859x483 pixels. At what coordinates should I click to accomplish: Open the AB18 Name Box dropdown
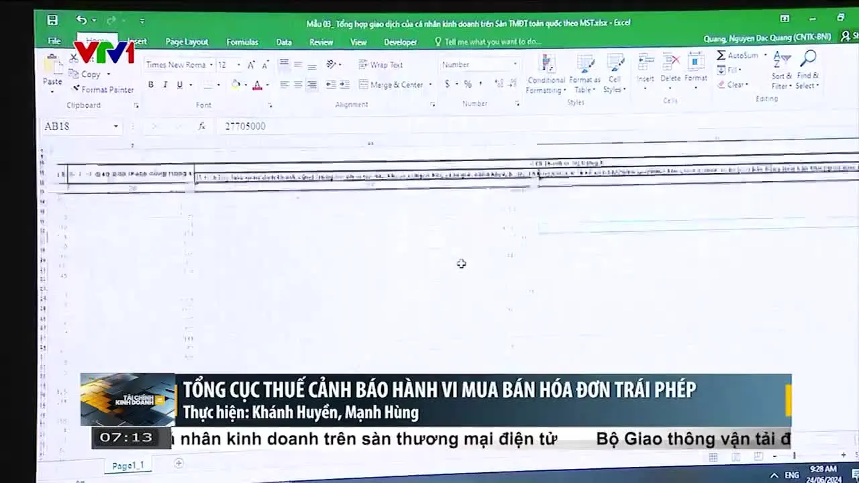[115, 126]
